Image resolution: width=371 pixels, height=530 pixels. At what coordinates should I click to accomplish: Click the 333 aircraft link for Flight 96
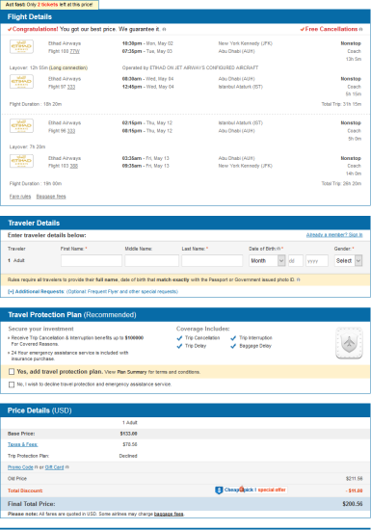(x=71, y=131)
